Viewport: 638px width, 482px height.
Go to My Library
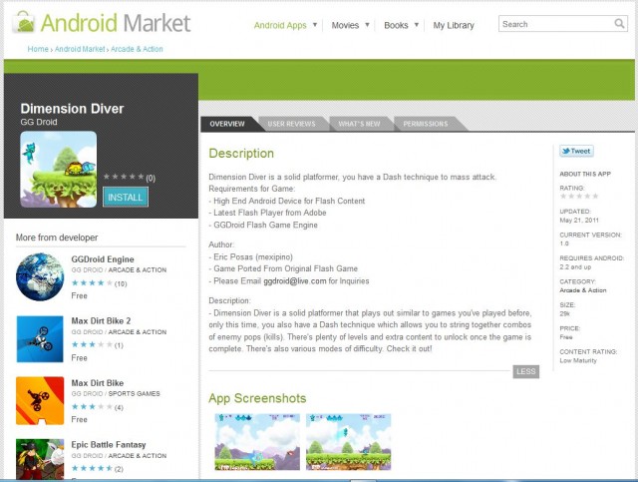[454, 25]
